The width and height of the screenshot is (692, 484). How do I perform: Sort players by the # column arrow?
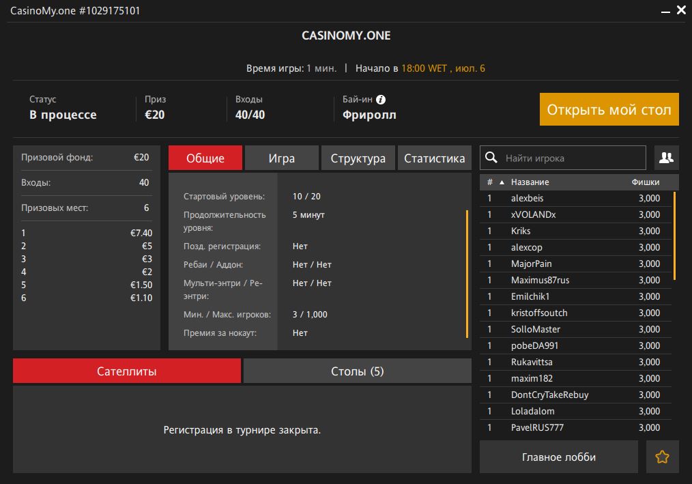coord(502,182)
